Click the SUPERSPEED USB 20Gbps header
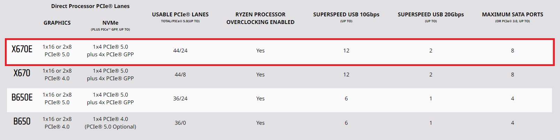The width and height of the screenshot is (560, 140). [431, 15]
